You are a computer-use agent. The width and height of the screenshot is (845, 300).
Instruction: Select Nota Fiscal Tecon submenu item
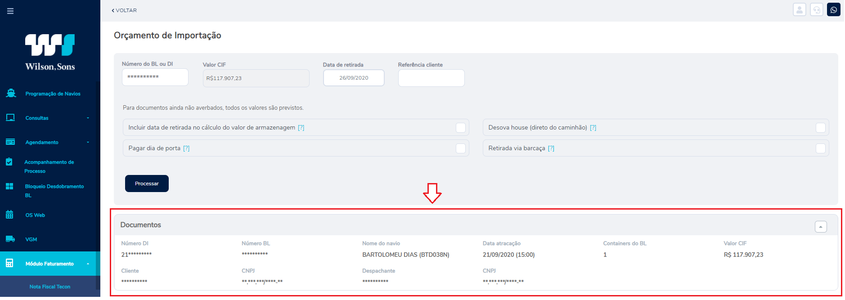pyautogui.click(x=50, y=287)
